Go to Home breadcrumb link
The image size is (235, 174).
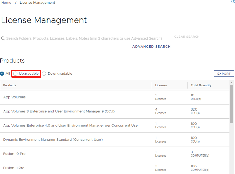(x=6, y=3)
